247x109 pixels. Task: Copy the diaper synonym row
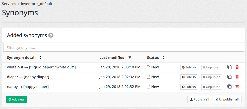coord(229,77)
